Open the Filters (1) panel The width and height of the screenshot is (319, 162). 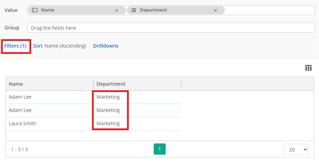(x=15, y=46)
